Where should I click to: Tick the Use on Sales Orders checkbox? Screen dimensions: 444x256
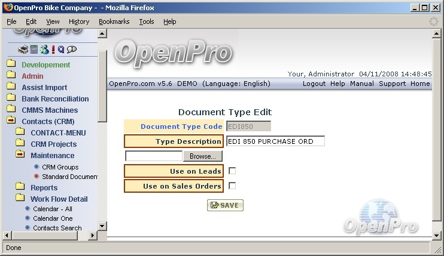click(232, 186)
